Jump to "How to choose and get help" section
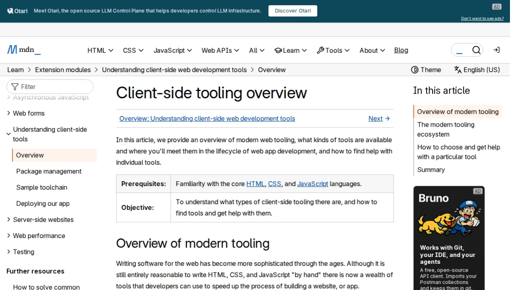The image size is (516, 290). (x=458, y=152)
